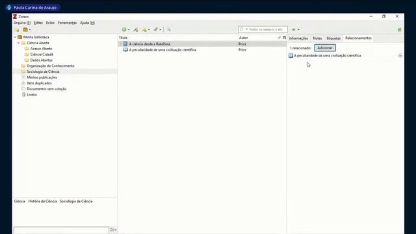The height and width of the screenshot is (234, 416).
Task: Select the A peculiaridade de uma civilização científica item row
Action: coord(202,50)
